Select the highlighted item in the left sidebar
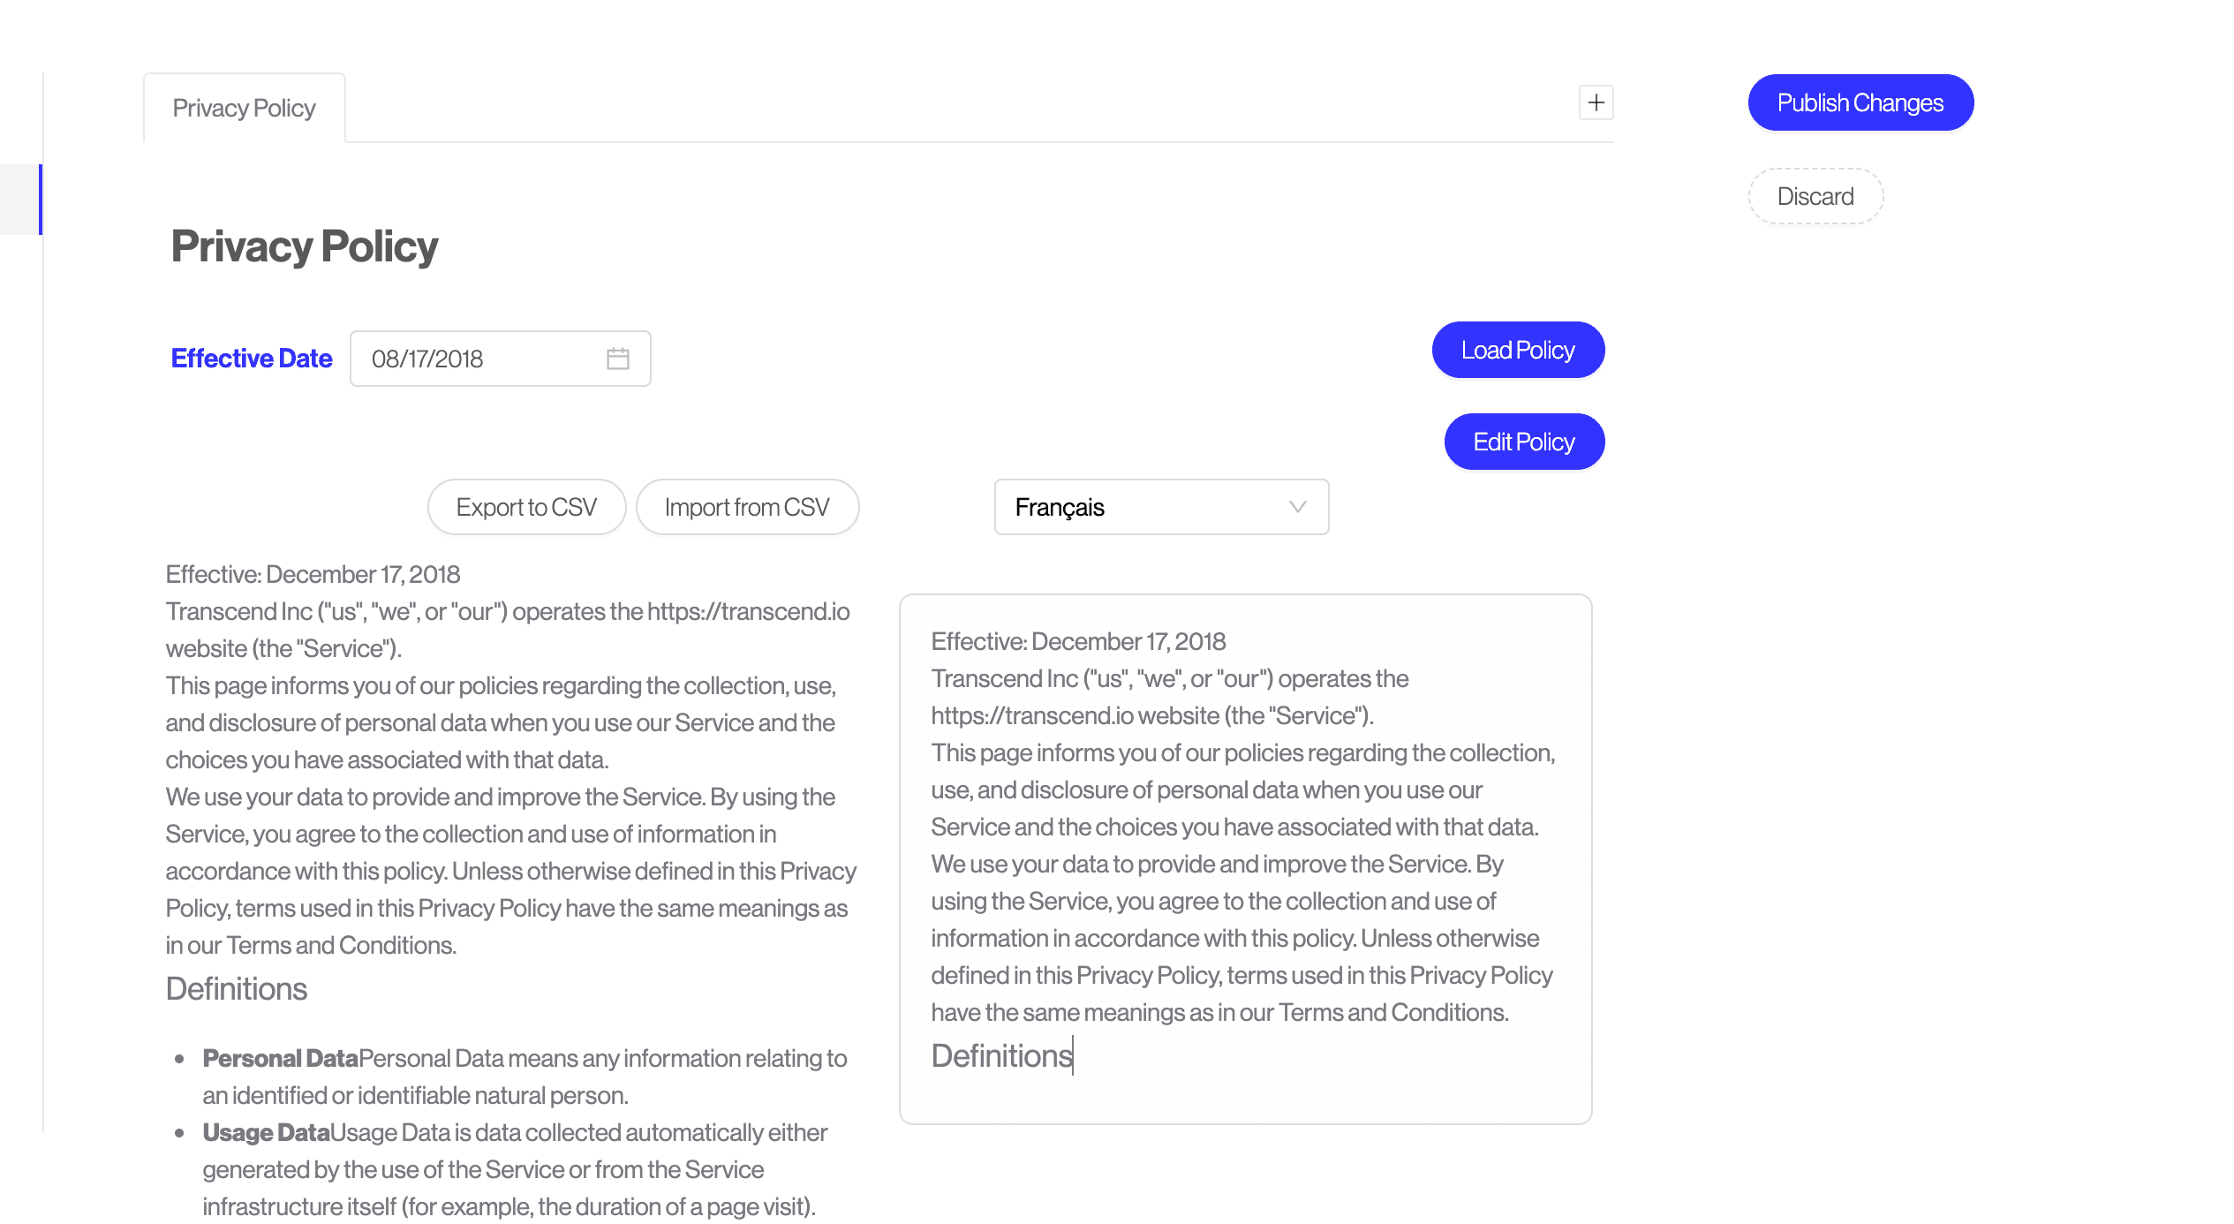 (20, 200)
